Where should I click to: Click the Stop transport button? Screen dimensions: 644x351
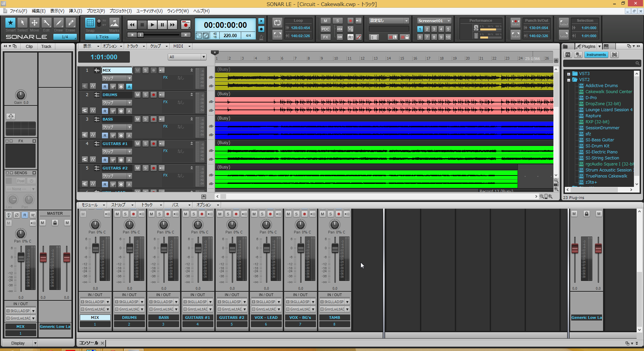pyautogui.click(x=142, y=25)
